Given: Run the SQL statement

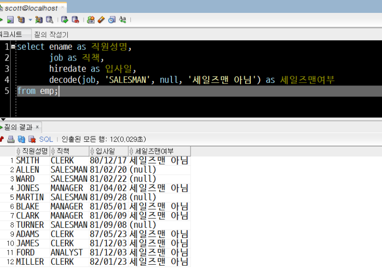Looking at the screenshot, I should (x=2, y=20).
